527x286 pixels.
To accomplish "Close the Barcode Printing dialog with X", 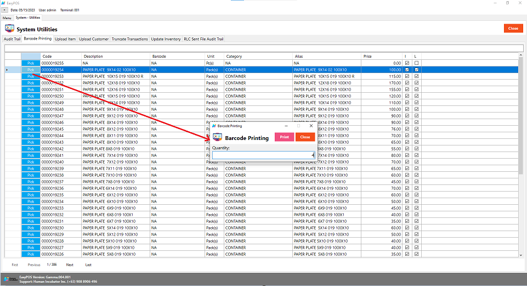I will coord(311,126).
